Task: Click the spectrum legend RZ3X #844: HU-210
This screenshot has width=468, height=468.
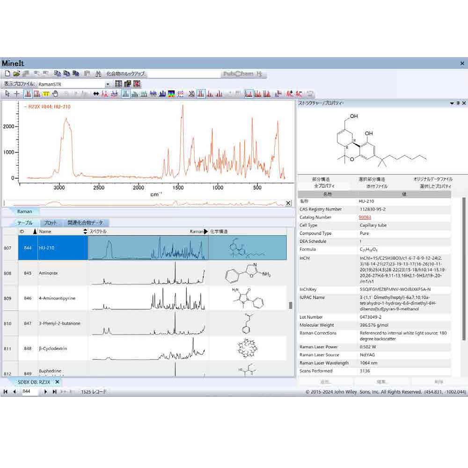Action: [47, 107]
